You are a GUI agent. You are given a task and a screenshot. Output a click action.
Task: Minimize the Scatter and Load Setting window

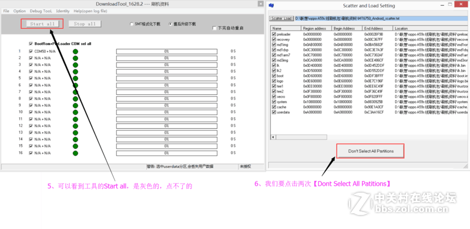pyautogui.click(x=442, y=5)
